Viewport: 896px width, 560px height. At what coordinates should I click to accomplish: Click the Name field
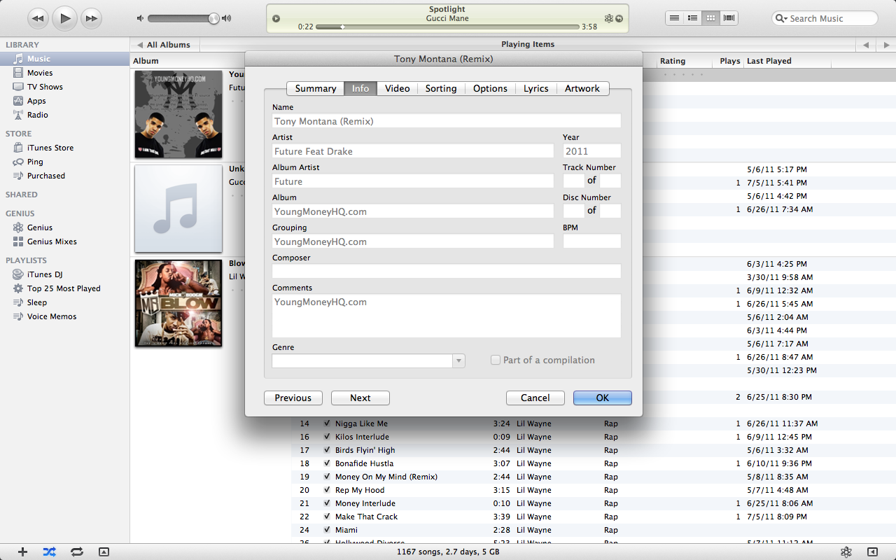pos(447,121)
